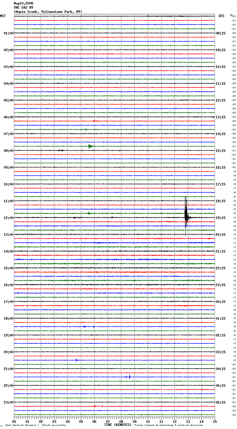Select the 20:00 MST row label
This screenshot has height=429, width=237.
(x=9, y=352)
